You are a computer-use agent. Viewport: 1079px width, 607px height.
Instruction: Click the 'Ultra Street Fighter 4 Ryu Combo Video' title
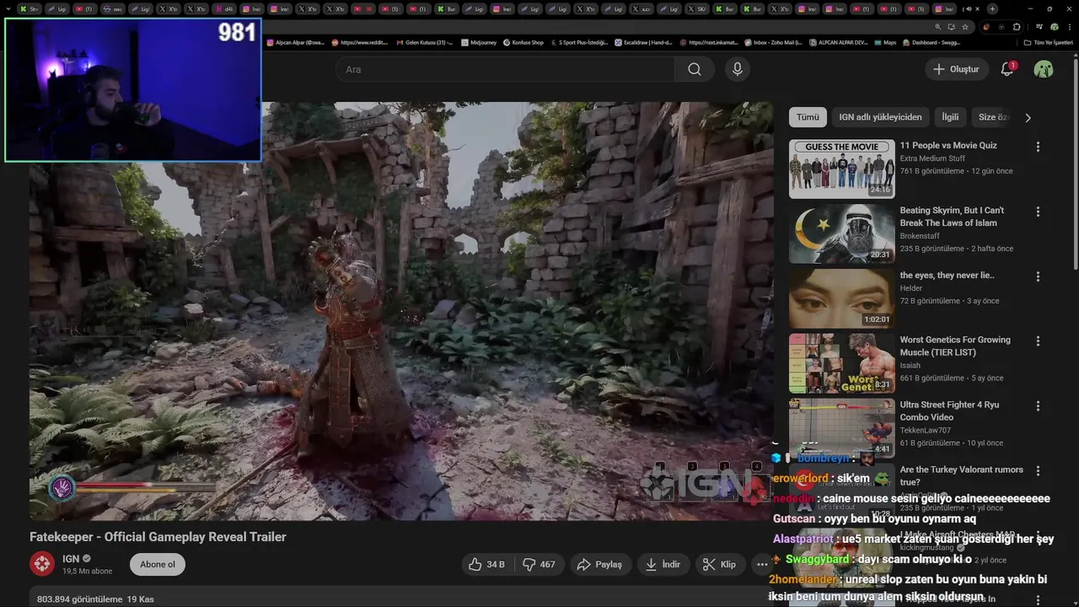(x=949, y=411)
